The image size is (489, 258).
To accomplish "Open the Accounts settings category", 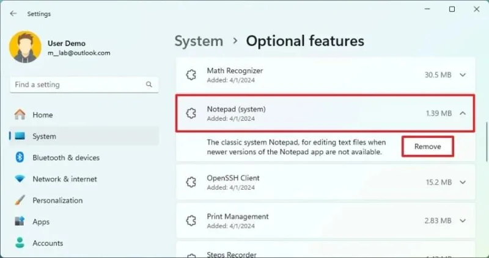I will pos(84,243).
